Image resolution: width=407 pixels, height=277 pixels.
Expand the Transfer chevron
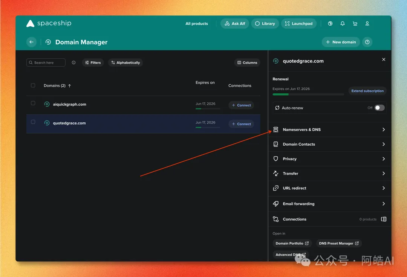pos(384,174)
